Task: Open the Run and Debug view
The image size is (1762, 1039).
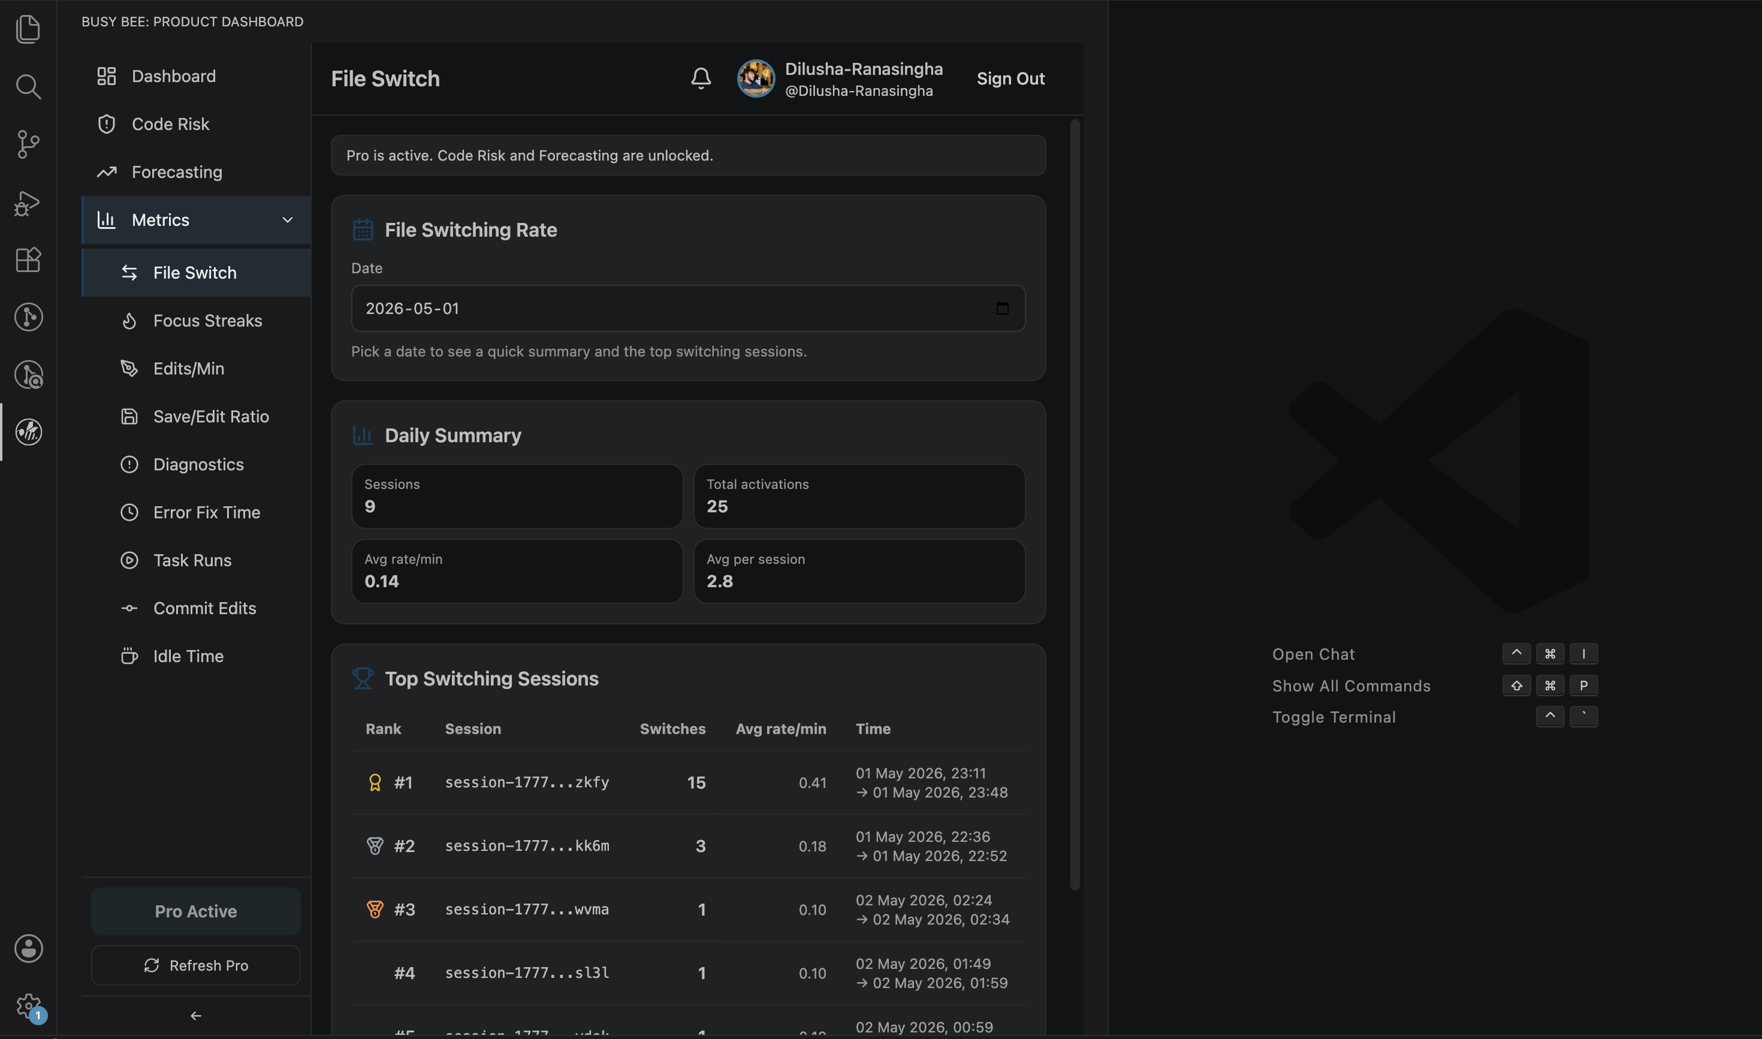Action: 28,203
